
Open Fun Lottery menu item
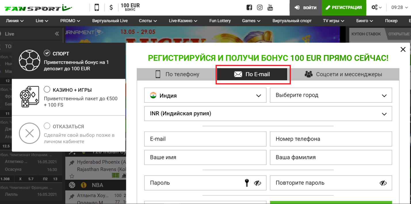point(220,21)
